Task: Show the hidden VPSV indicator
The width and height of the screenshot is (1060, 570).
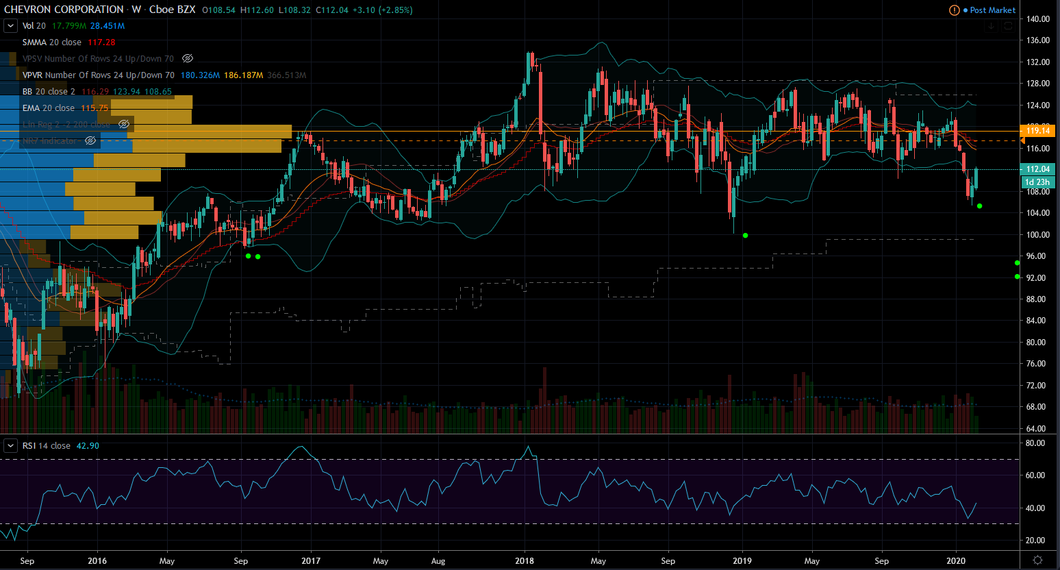Action: pos(188,59)
